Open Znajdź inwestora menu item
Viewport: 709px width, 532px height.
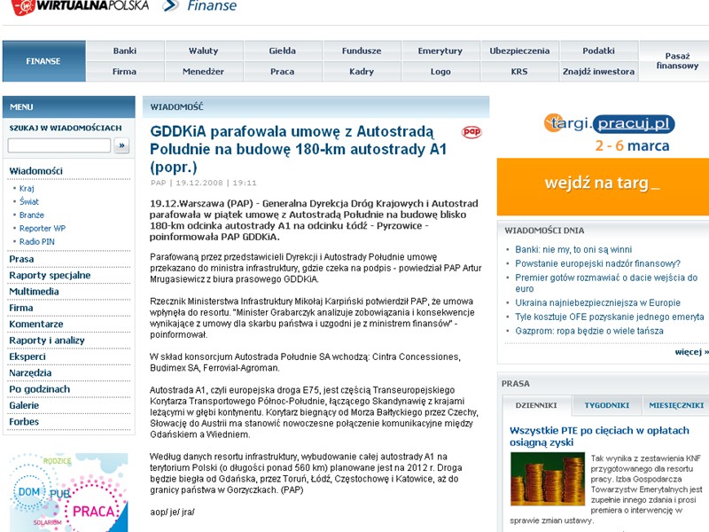tap(598, 72)
